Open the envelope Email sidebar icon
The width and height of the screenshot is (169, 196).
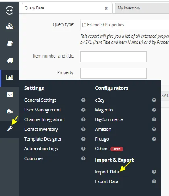point(10,95)
